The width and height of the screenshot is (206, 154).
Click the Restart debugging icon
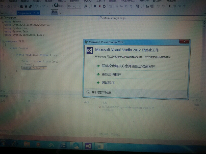point(104,6)
